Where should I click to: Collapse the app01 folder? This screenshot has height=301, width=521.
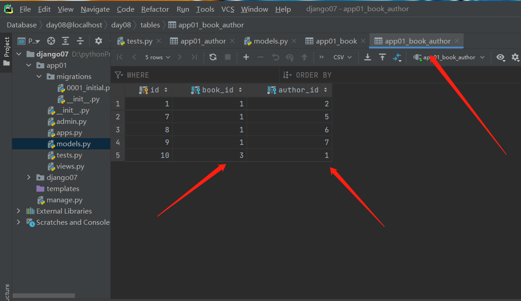point(29,65)
